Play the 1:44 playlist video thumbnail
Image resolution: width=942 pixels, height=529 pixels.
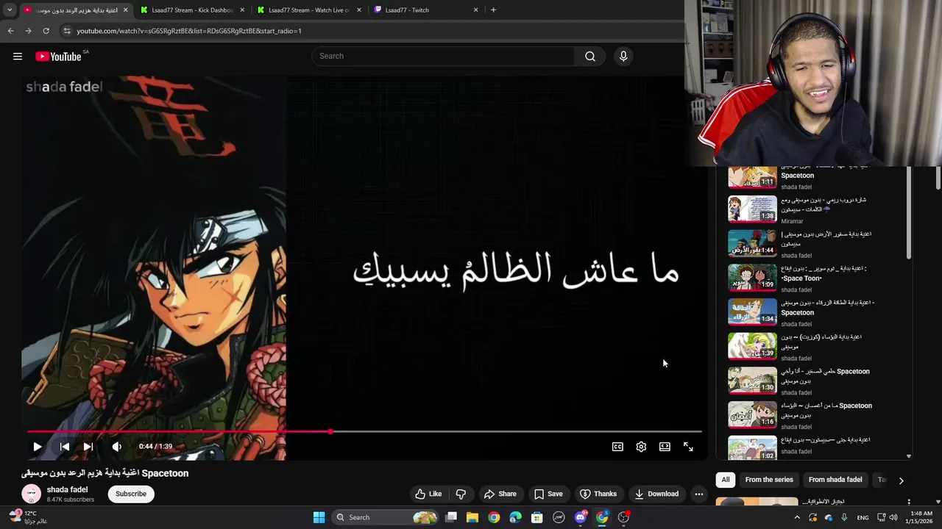[752, 243]
